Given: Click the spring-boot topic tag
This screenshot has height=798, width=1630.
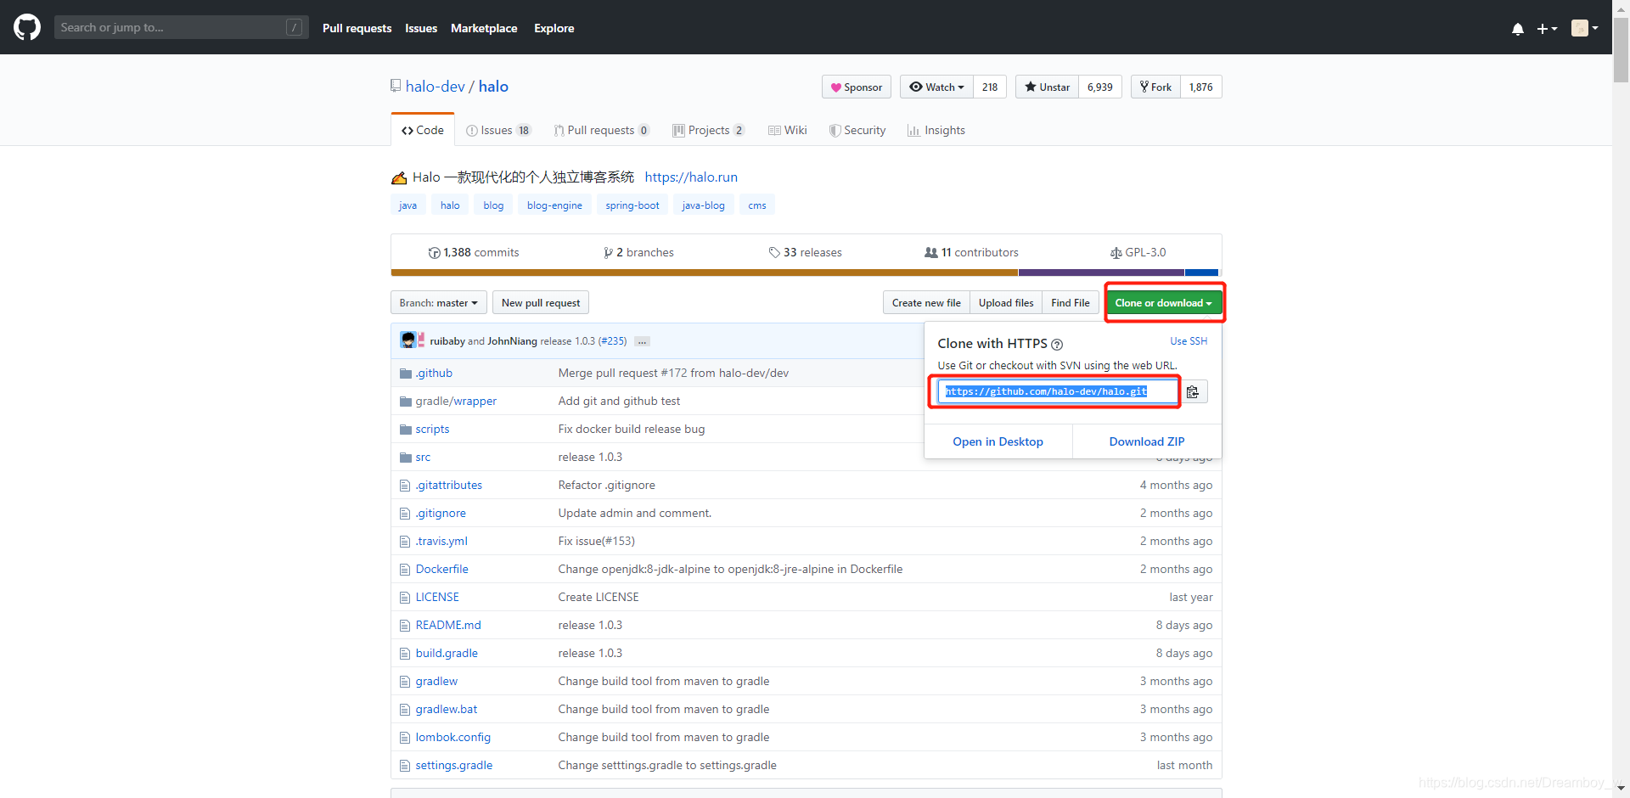Looking at the screenshot, I should pos(632,205).
